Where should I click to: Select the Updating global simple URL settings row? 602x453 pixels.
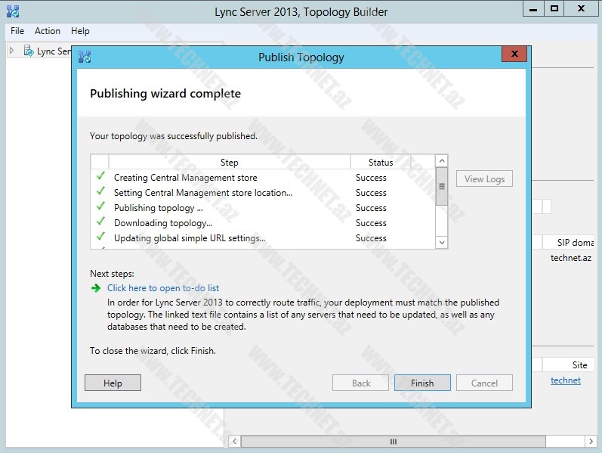(263, 238)
